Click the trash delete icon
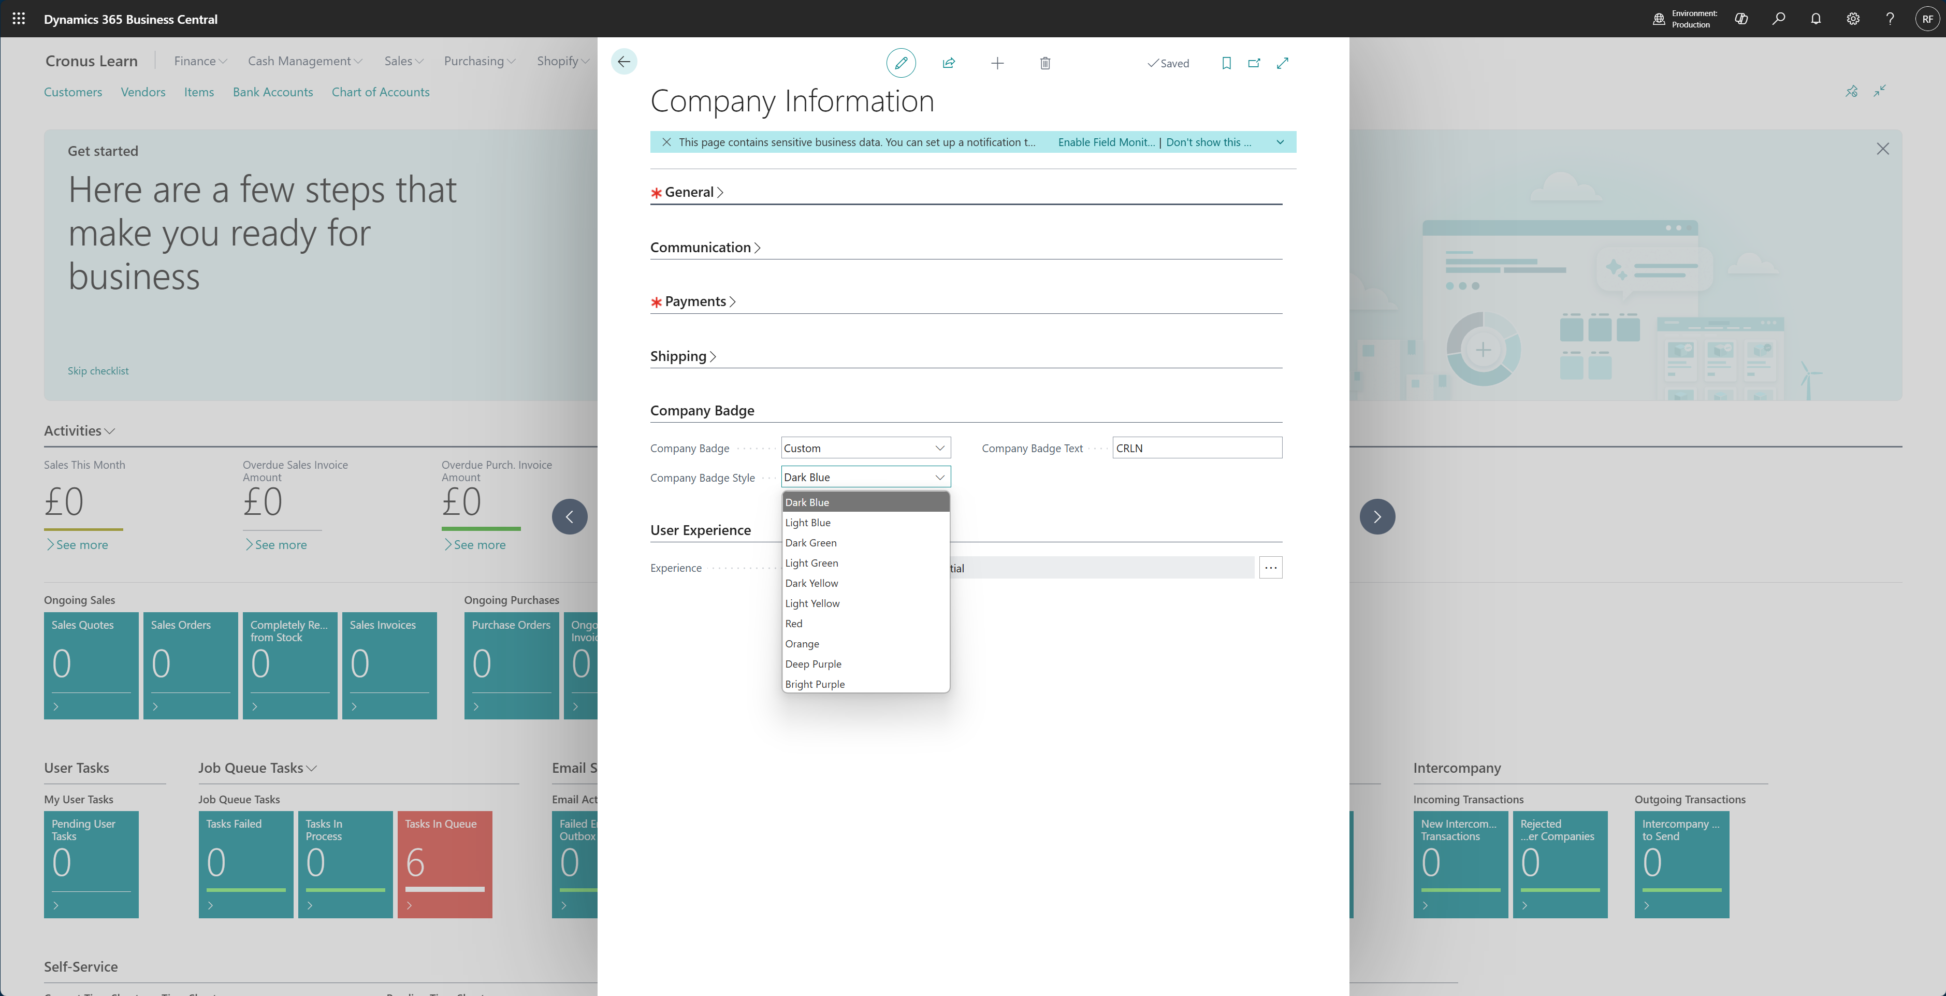Image resolution: width=1946 pixels, height=996 pixels. click(1045, 63)
